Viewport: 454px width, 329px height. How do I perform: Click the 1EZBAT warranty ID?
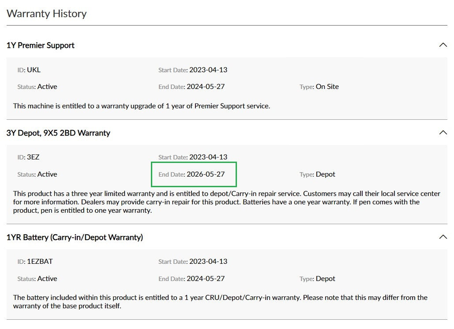[x=39, y=262]
